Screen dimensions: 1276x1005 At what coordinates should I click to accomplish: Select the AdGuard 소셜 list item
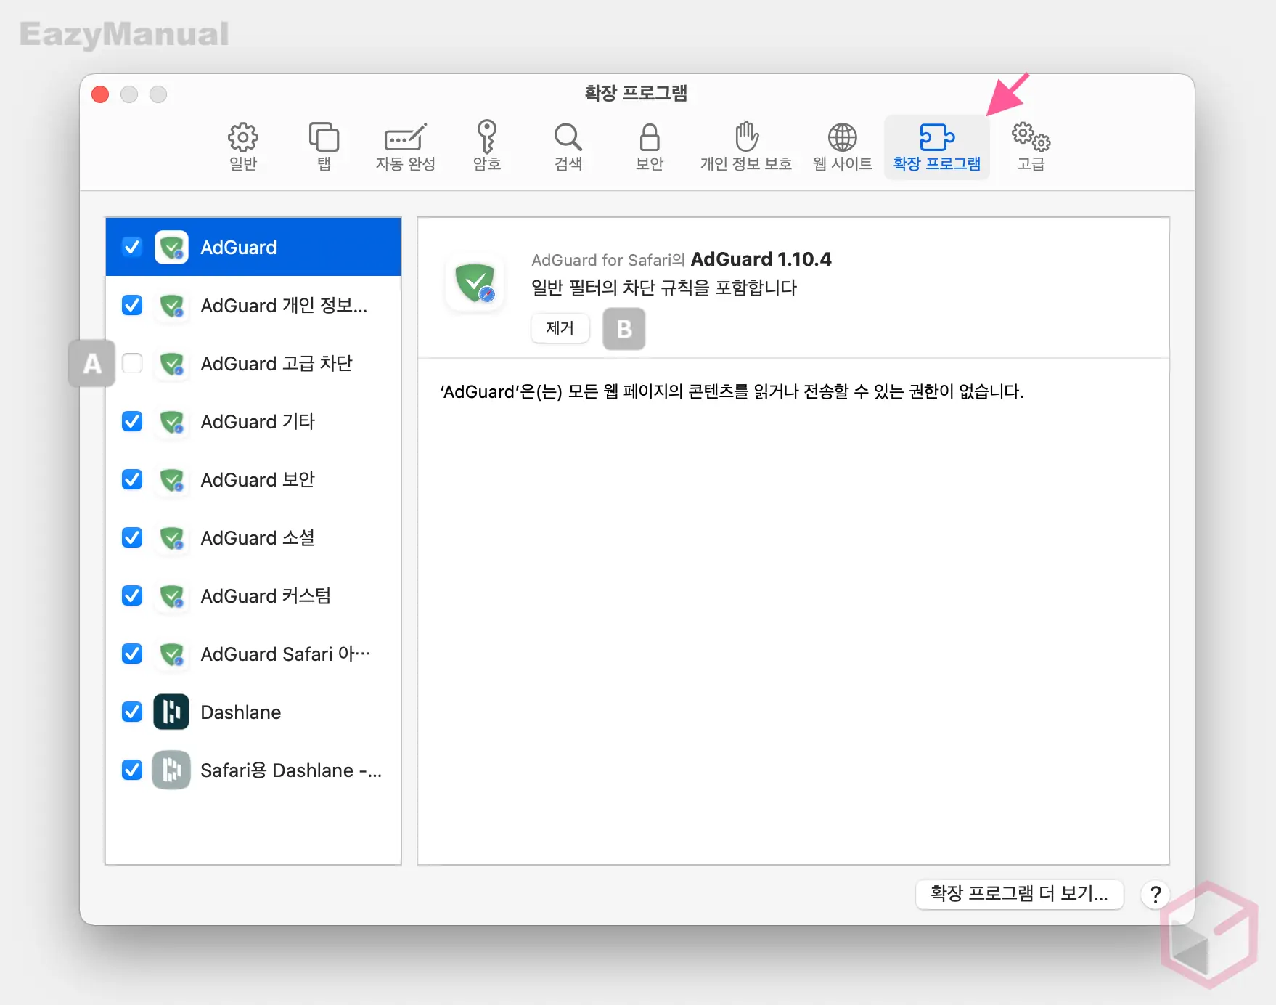point(253,538)
